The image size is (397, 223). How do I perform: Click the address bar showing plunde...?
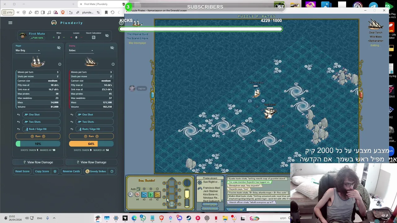[x=88, y=12]
